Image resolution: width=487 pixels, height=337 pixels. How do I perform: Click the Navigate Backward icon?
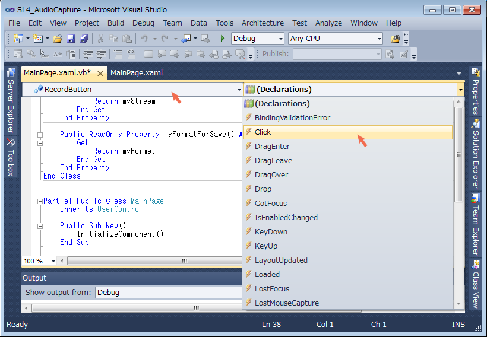point(186,39)
